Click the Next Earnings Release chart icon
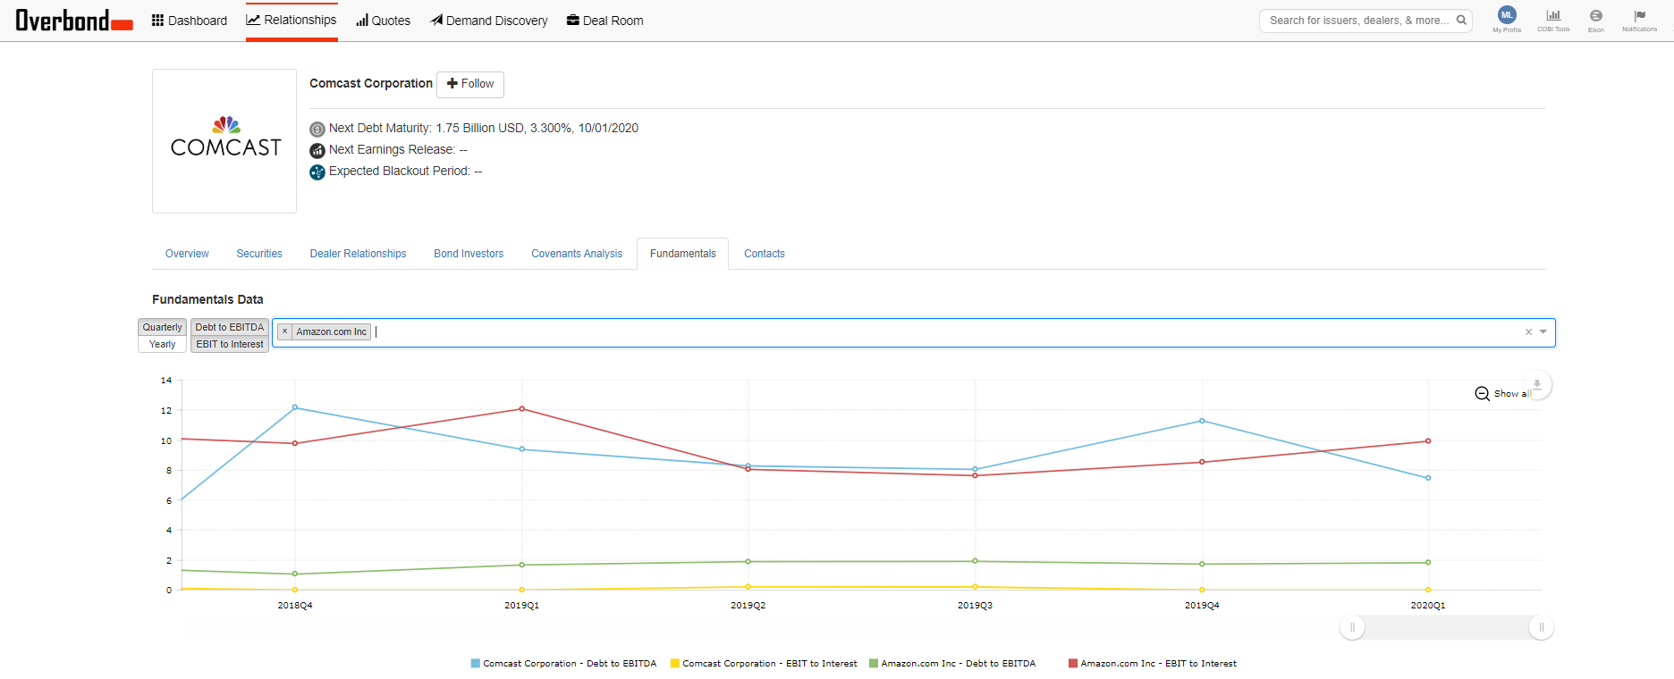1674x679 pixels. pyautogui.click(x=317, y=150)
